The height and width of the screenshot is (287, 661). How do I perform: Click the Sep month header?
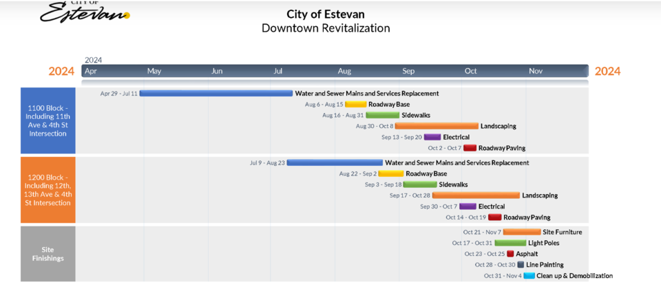(x=408, y=71)
